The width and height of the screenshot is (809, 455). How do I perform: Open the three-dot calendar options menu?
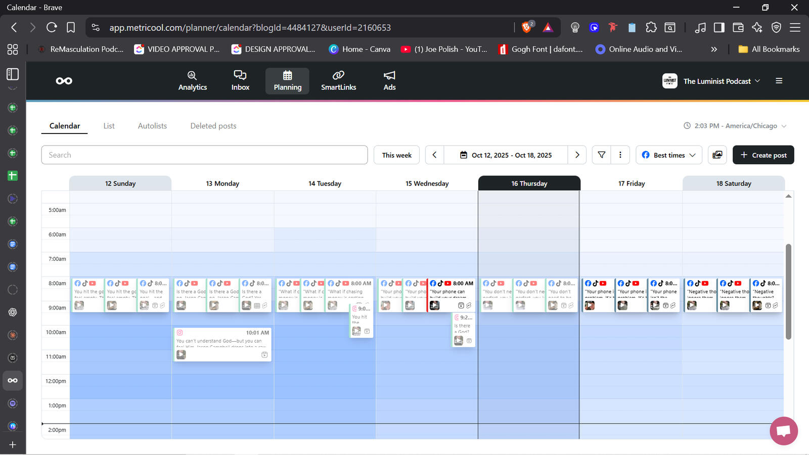click(x=620, y=155)
